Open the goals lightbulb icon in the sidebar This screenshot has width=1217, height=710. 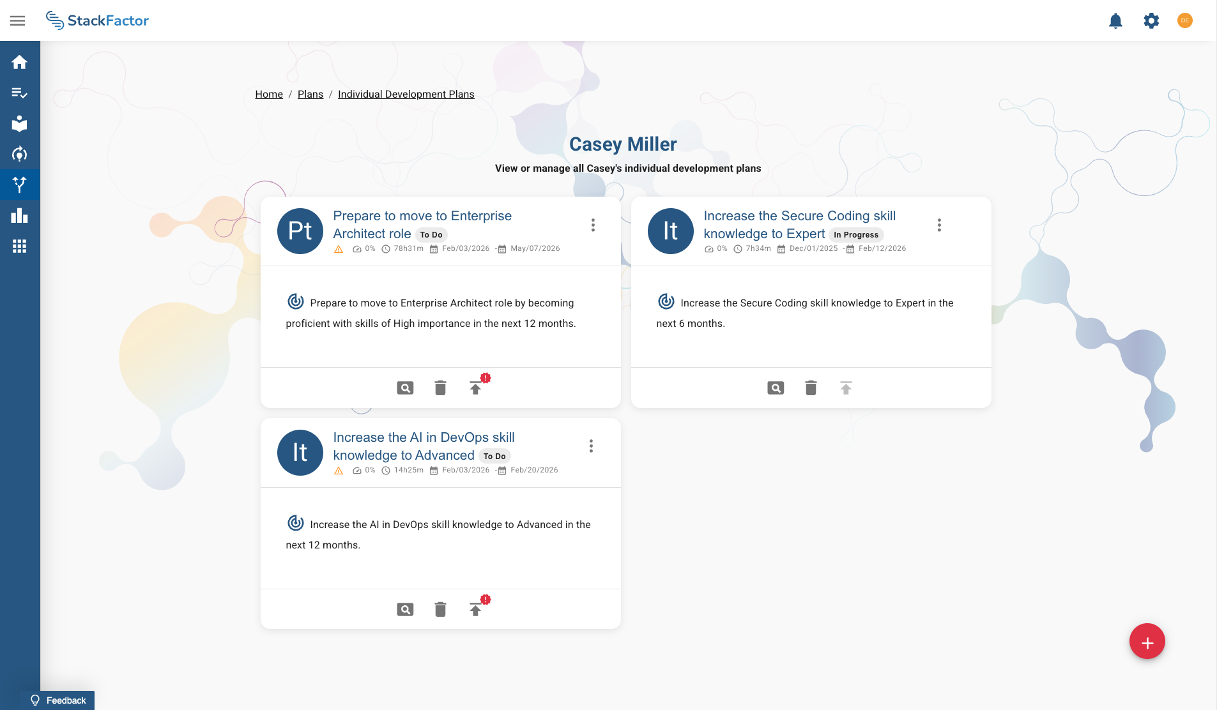[20, 154]
